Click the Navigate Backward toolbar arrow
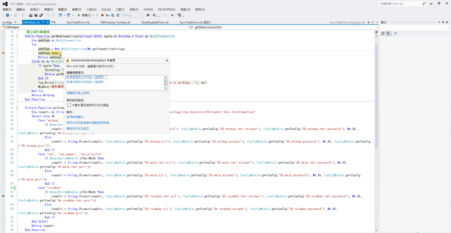The height and width of the screenshot is (233, 451). (7, 15)
